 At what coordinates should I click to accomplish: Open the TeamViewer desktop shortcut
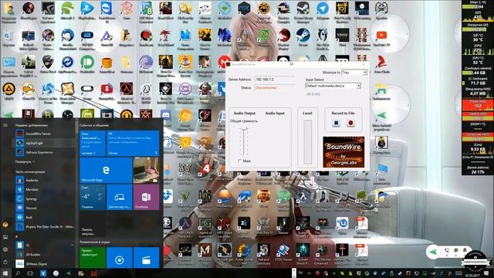[x=107, y=12]
